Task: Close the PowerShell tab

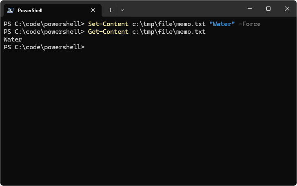Action: [93, 10]
